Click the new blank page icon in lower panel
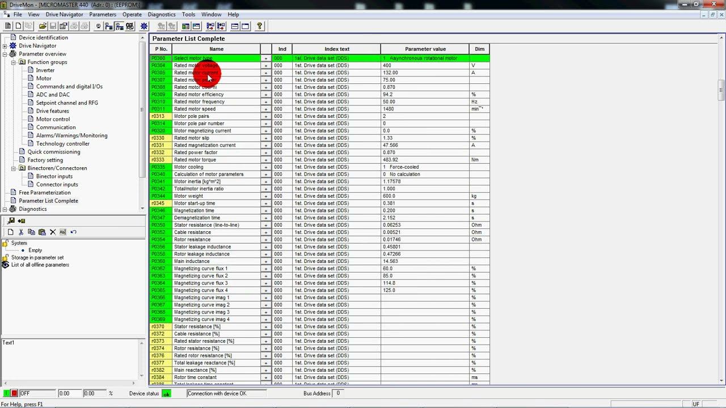This screenshot has width=726, height=408. pyautogui.click(x=10, y=232)
